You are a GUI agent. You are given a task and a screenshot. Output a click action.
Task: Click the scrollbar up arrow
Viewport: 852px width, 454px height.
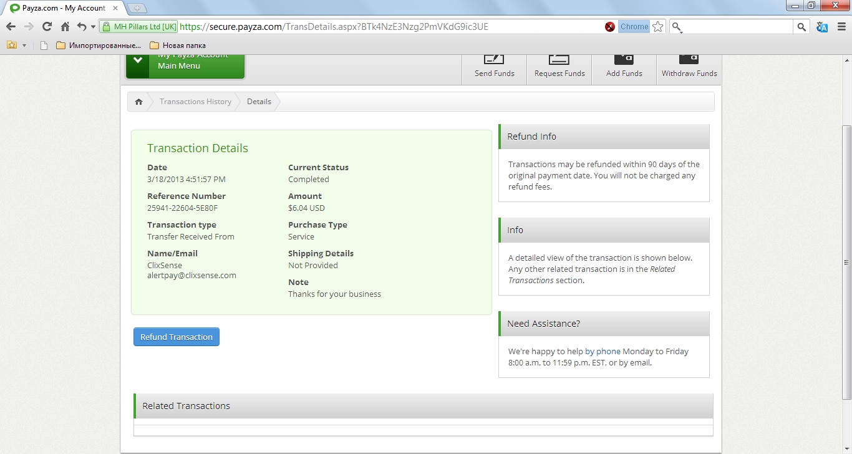coord(846,60)
